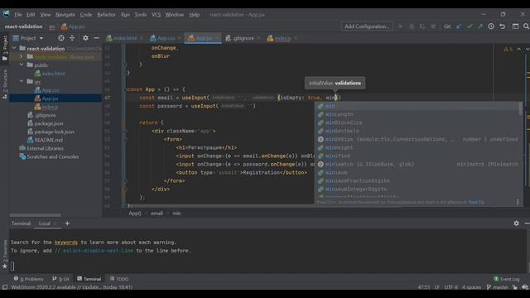530x298 pixels.
Task: Click the Rollback undo arrow icon
Action: tap(503, 26)
